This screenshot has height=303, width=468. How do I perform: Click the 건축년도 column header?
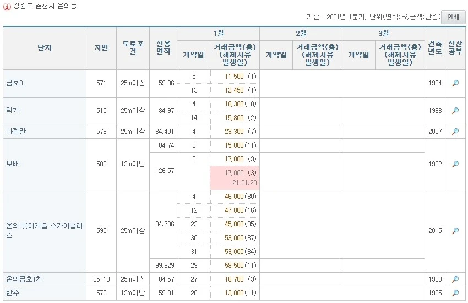[435, 48]
